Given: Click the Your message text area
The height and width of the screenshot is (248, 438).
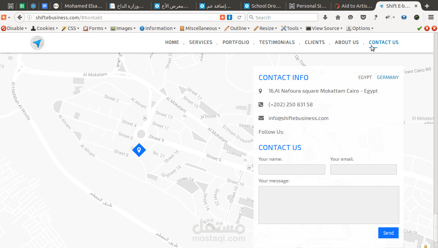Looking at the screenshot, I should 329,205.
